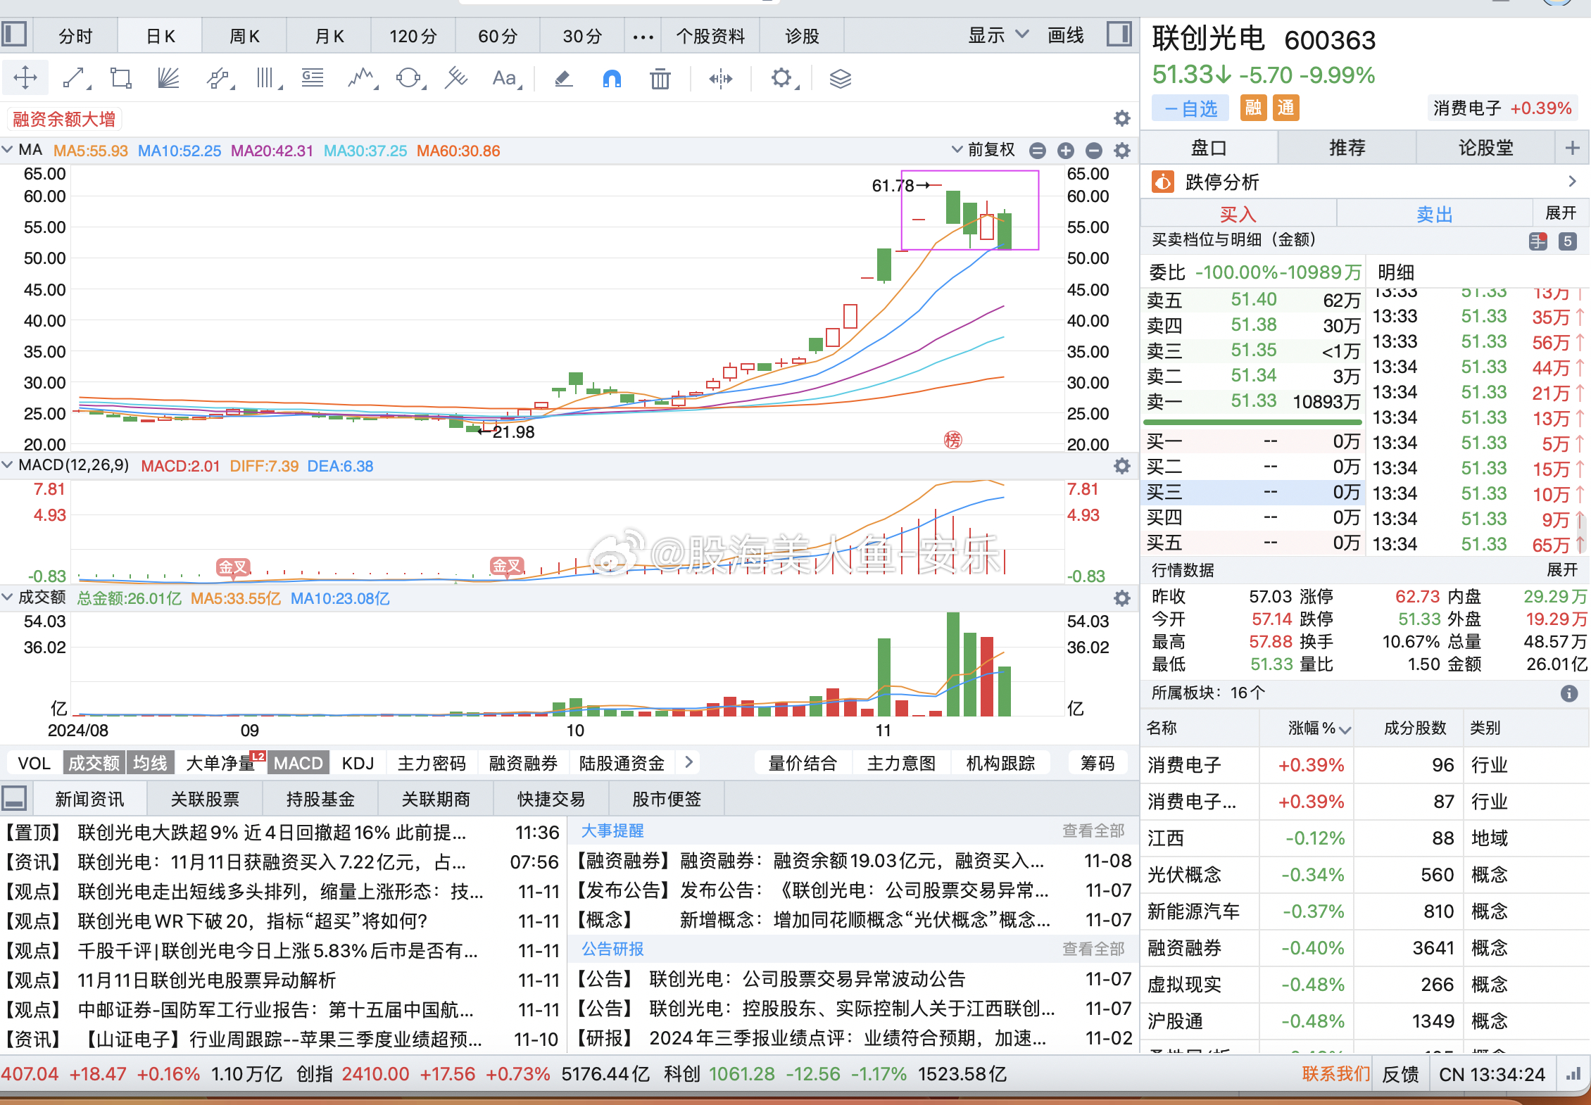This screenshot has height=1105, width=1591.
Task: Expand 行情数据 section with 展开
Action: 1562,569
